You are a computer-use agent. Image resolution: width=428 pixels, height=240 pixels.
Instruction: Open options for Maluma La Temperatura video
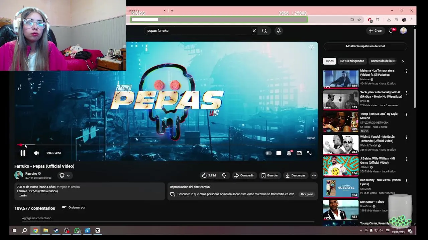click(406, 71)
